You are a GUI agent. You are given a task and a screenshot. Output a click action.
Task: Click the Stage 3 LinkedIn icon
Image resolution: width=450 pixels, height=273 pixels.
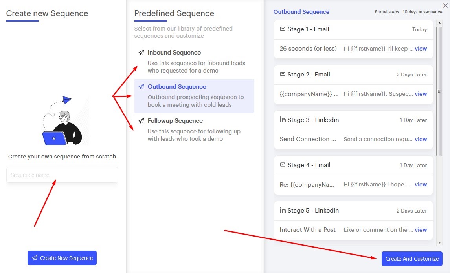click(283, 120)
